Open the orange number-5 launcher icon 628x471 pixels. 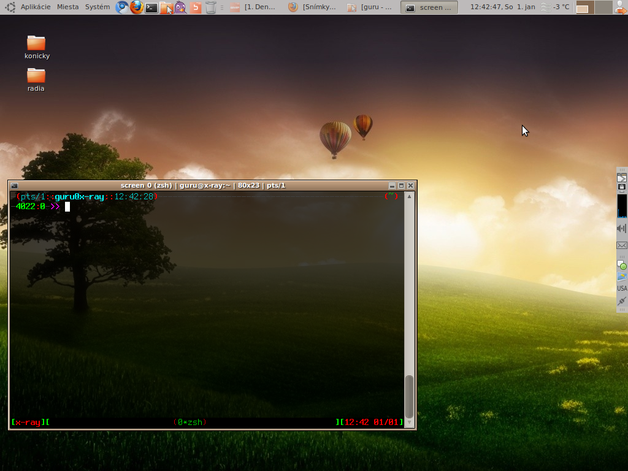coord(196,7)
